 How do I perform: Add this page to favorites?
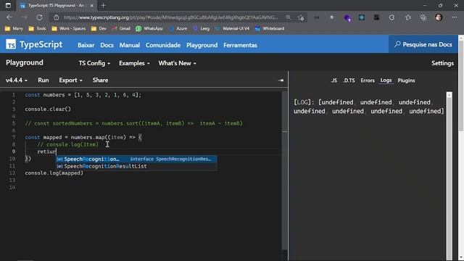301,17
